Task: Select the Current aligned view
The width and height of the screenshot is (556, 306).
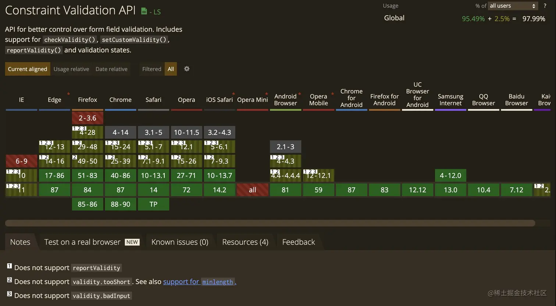Action: tap(28, 69)
